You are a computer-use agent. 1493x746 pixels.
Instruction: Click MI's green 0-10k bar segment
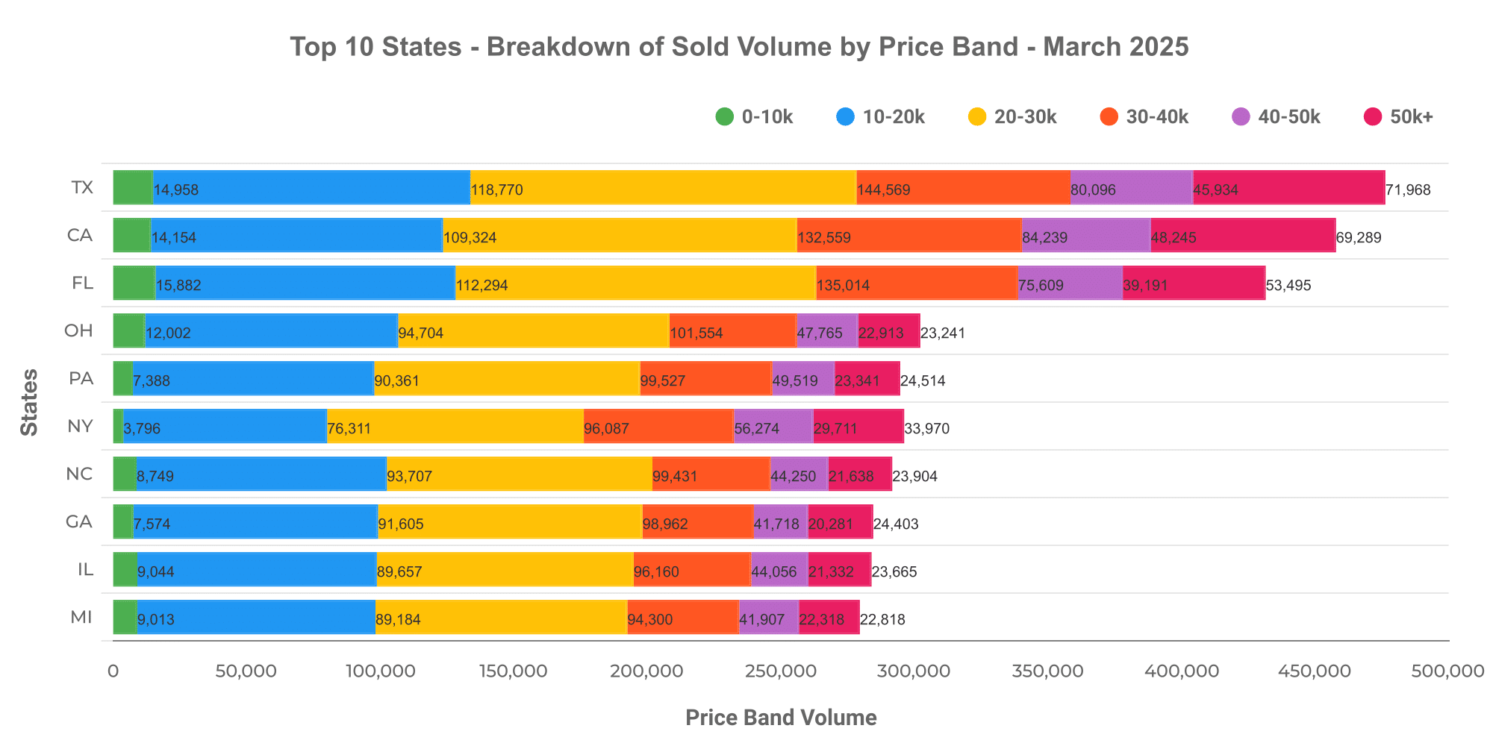125,617
